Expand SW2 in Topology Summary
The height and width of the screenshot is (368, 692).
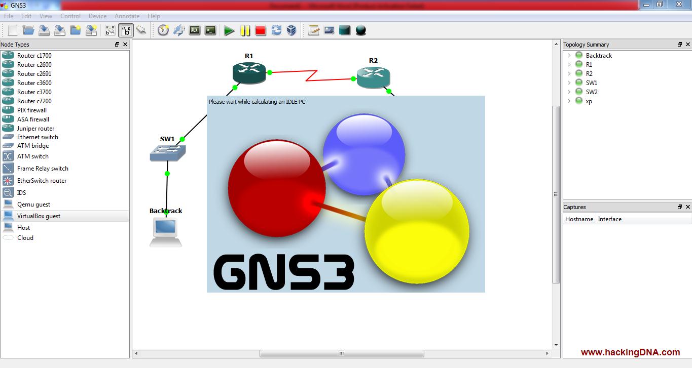pos(569,92)
